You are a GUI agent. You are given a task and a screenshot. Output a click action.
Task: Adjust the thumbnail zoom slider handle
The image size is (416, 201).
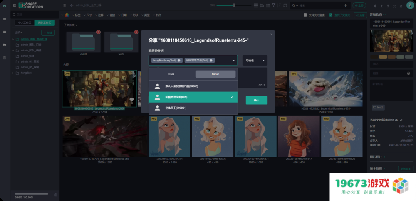point(234,5)
